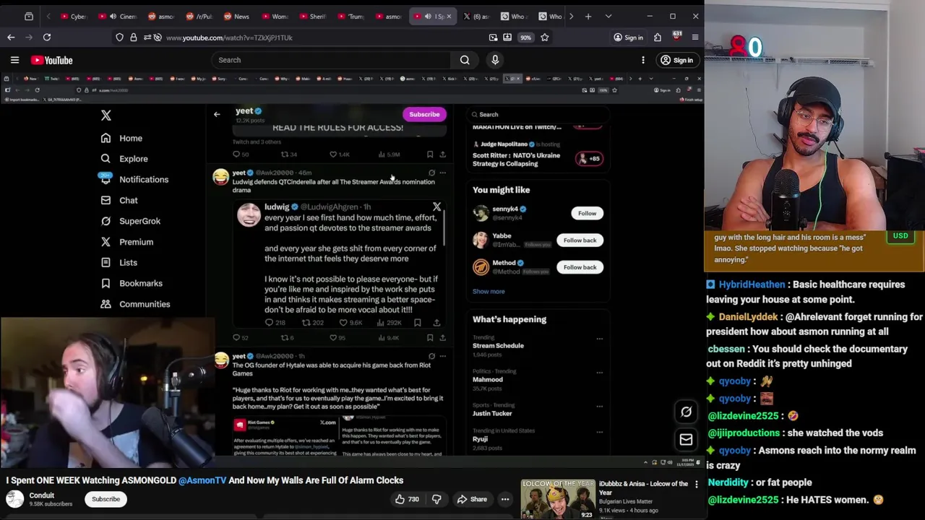
Task: Start voice search with the microphone icon
Action: [495, 60]
